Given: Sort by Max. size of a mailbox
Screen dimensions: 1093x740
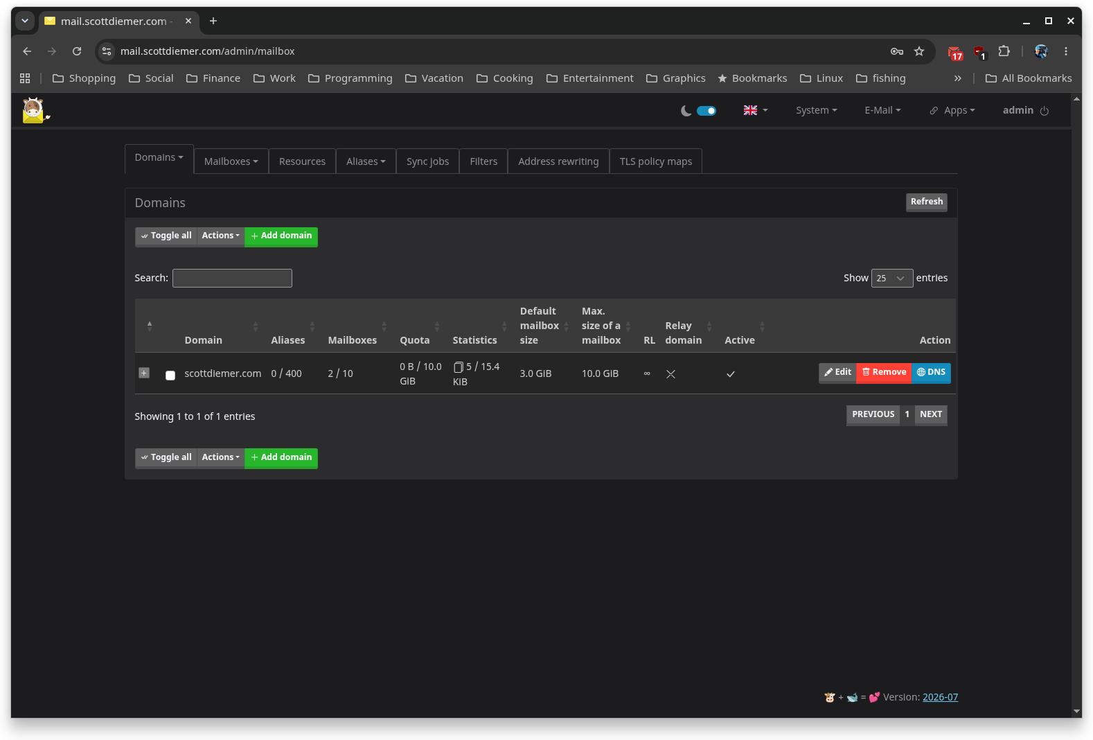Looking at the screenshot, I should click(607, 326).
